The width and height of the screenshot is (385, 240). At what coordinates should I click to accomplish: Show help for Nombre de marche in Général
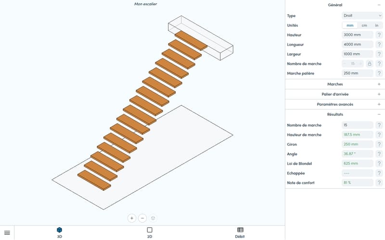pos(379,64)
